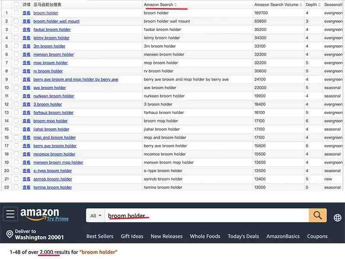The image size is (345, 259).
Task: Click search volume 13000 cell
Action: (260, 187)
